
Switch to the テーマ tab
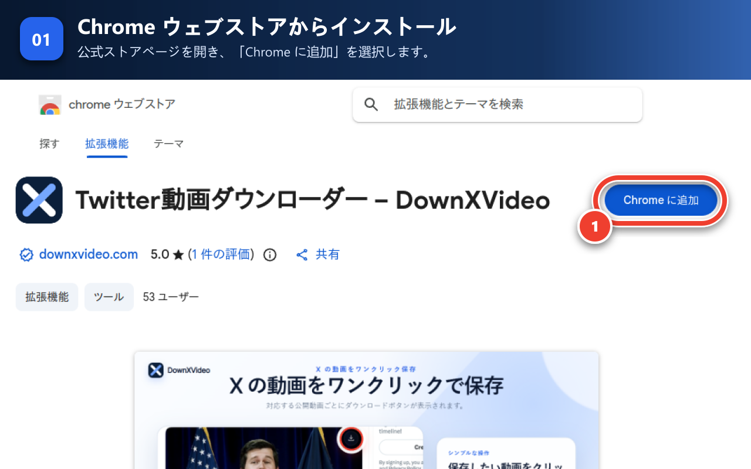click(169, 144)
